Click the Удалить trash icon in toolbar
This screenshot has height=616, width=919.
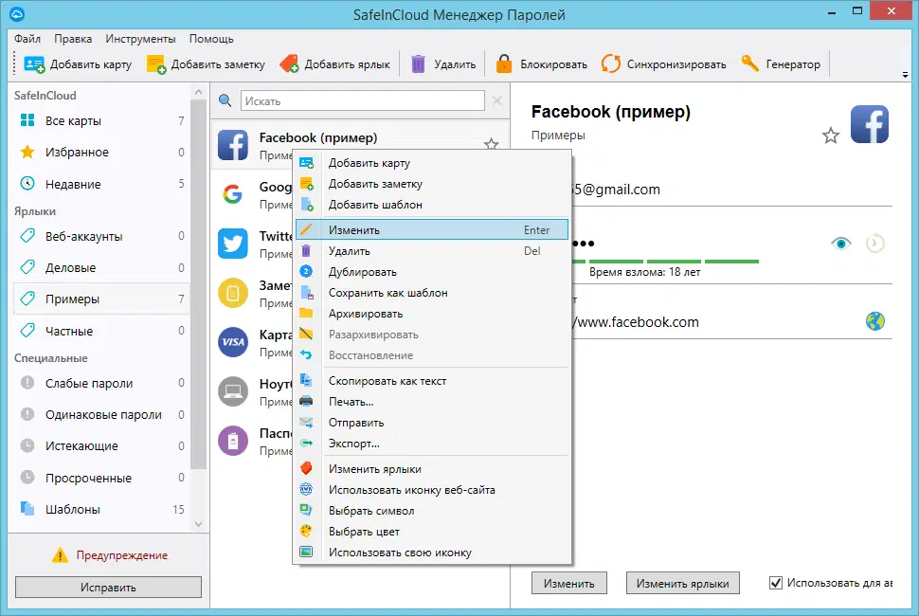pos(418,64)
